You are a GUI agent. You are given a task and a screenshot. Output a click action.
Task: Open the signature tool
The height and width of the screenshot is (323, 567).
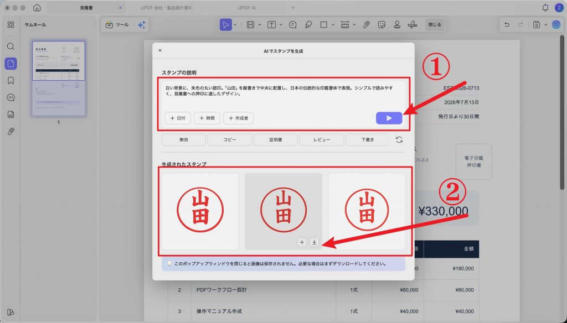412,24
